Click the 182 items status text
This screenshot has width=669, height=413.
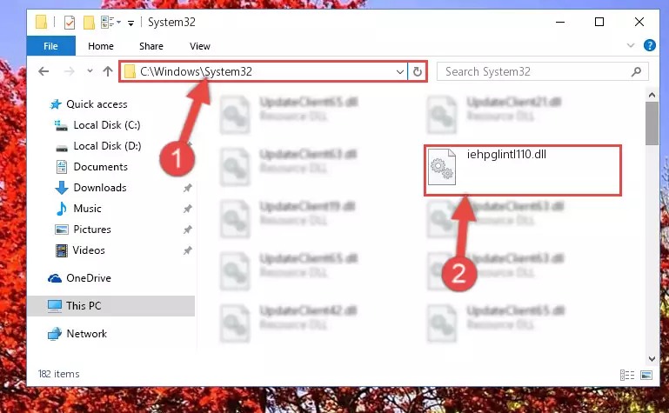click(x=59, y=374)
